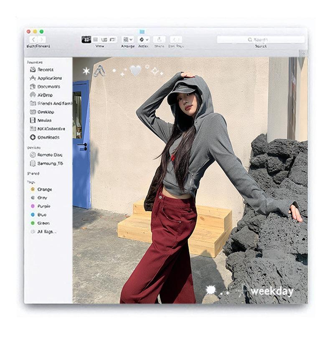Go back with the left arrow
Viewport: 330px width, 338px height.
(x=33, y=39)
